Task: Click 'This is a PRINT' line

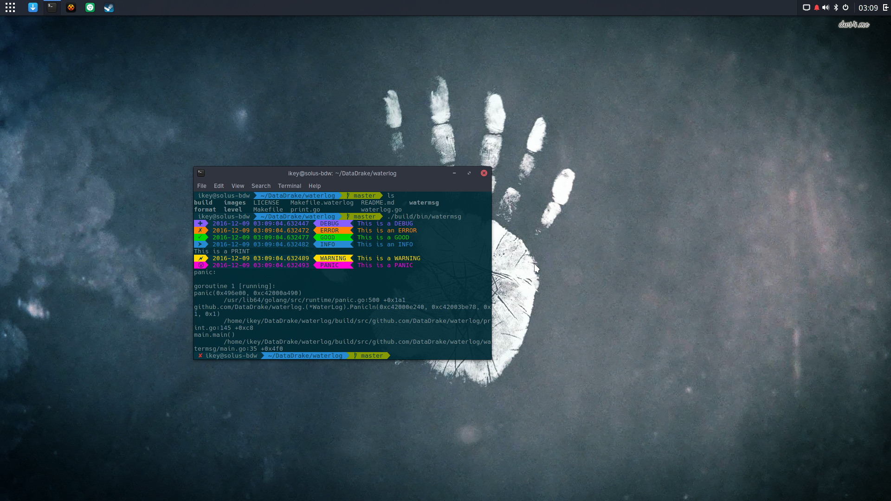Action: [x=222, y=251]
